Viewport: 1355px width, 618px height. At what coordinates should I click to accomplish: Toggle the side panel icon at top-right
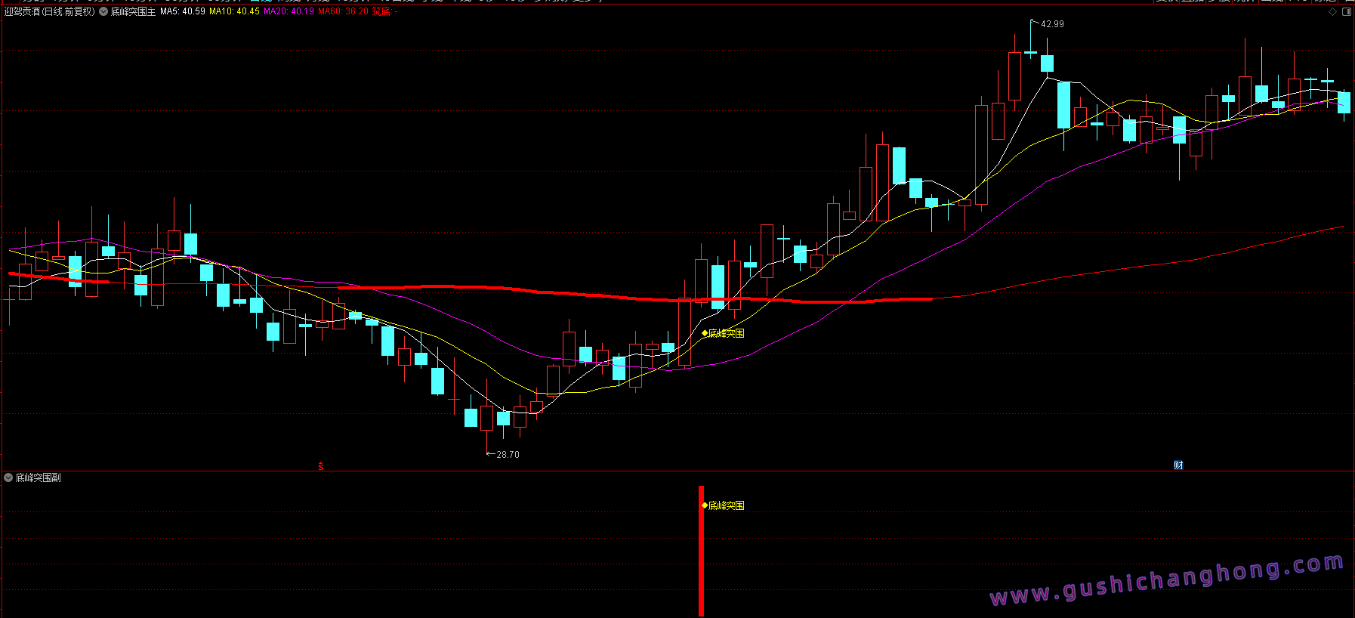tap(1346, 12)
